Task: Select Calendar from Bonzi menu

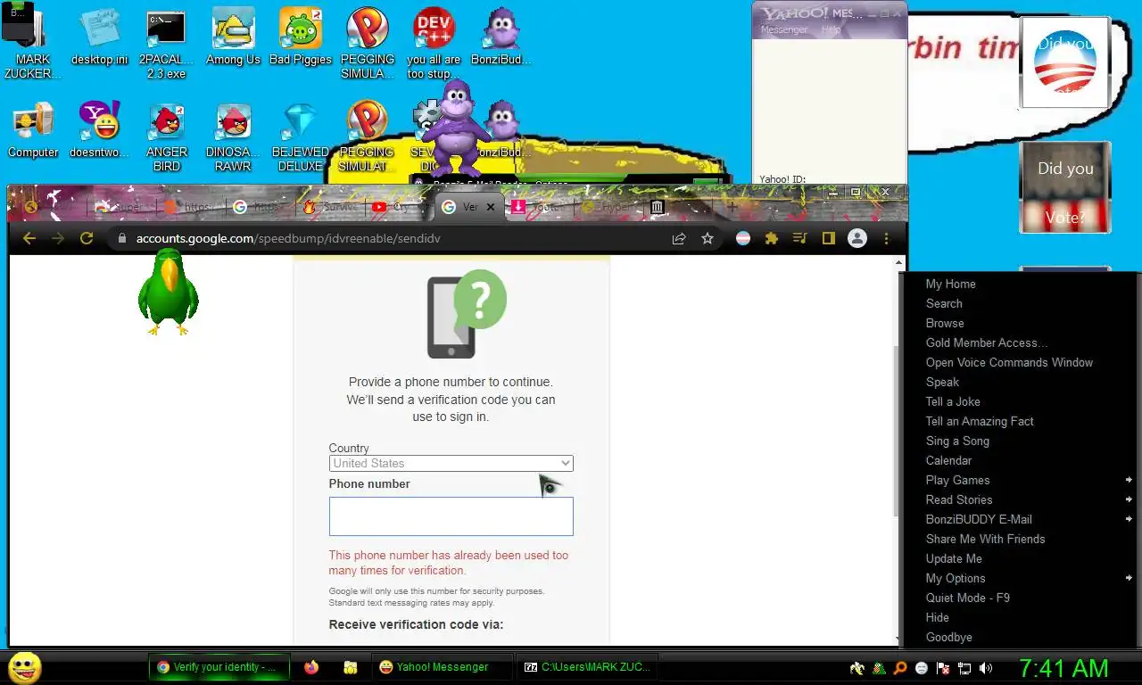Action: pos(948,460)
